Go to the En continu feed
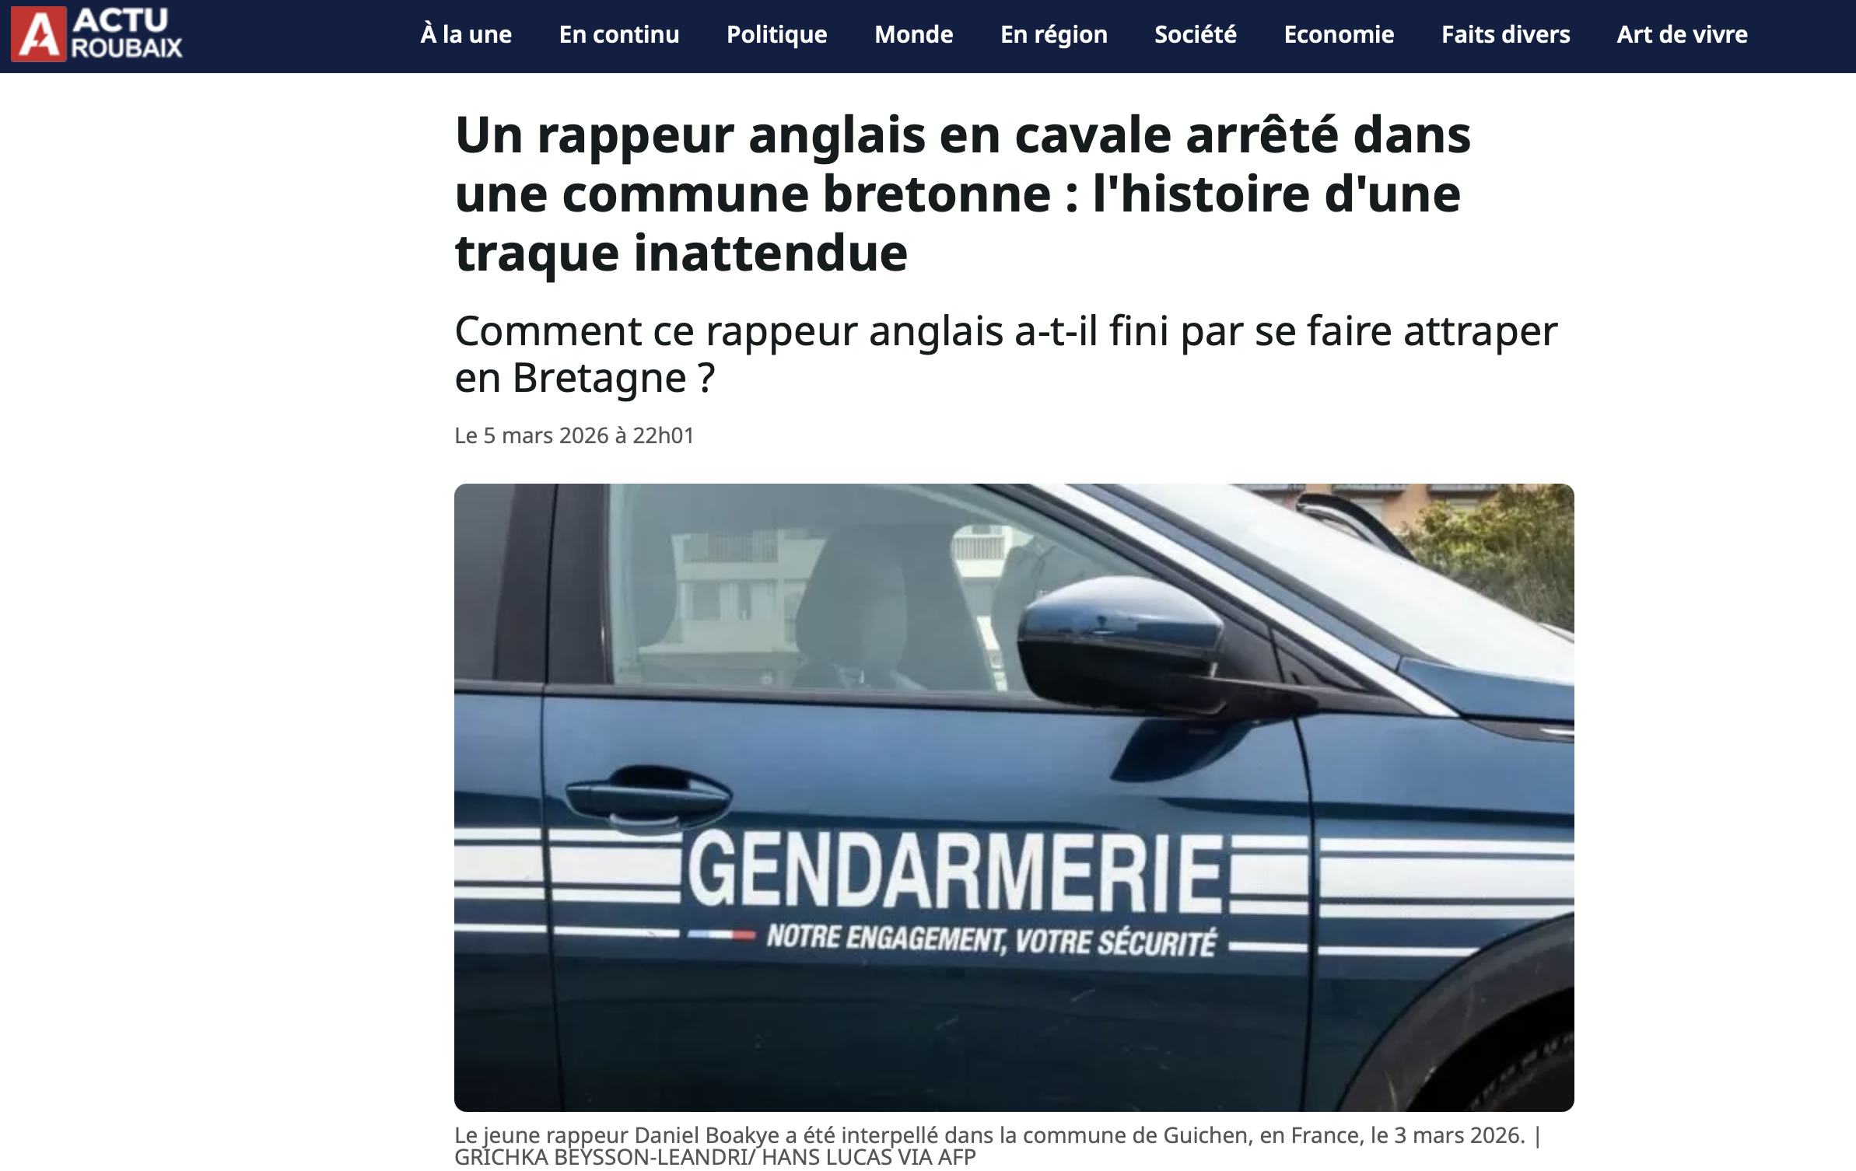The image size is (1856, 1171). [x=619, y=34]
